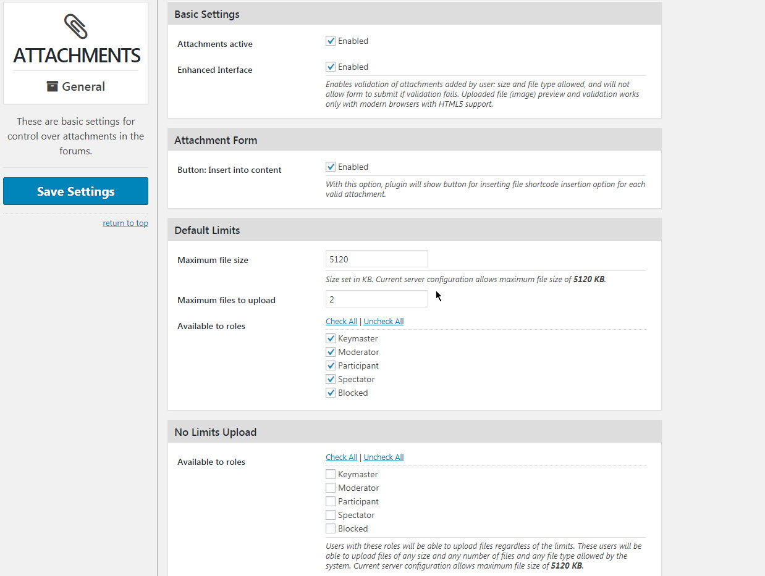Viewport: 765px width, 576px height.
Task: Focus the Maximum file size field
Action: coord(377,259)
